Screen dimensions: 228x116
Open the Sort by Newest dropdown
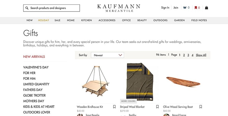coord(107,55)
